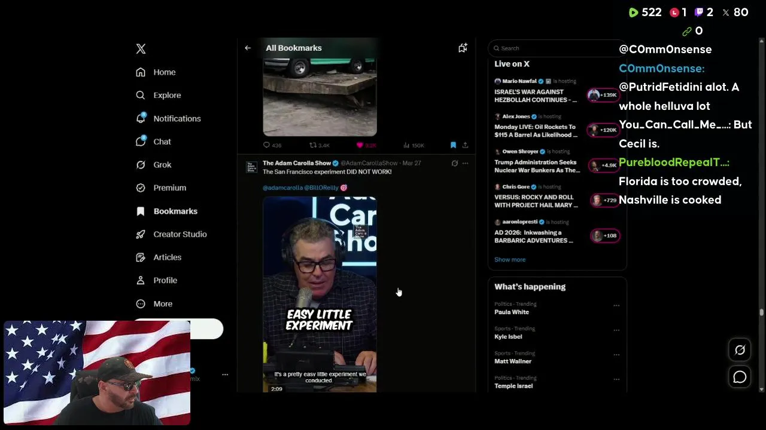Click the Bookmarks bookmark icon in sidebar
This screenshot has width=766, height=430.
(x=141, y=211)
